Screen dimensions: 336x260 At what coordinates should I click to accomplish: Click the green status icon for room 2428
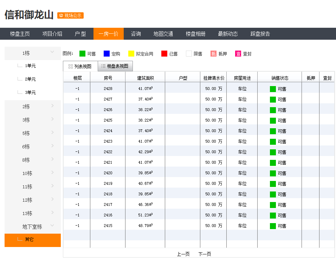[x=273, y=89]
